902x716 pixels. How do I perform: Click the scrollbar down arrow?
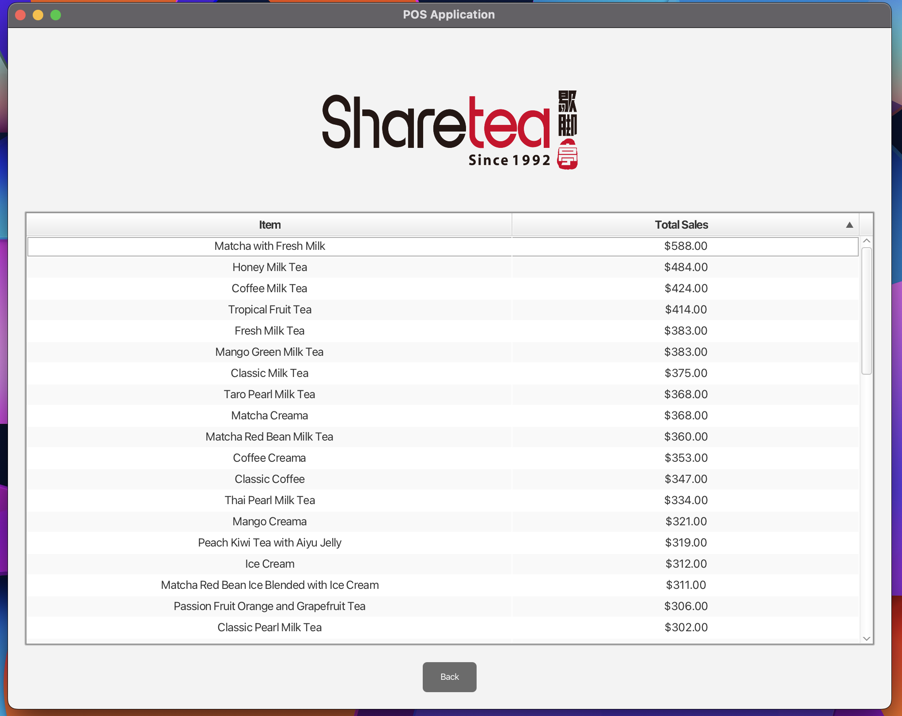click(x=866, y=638)
